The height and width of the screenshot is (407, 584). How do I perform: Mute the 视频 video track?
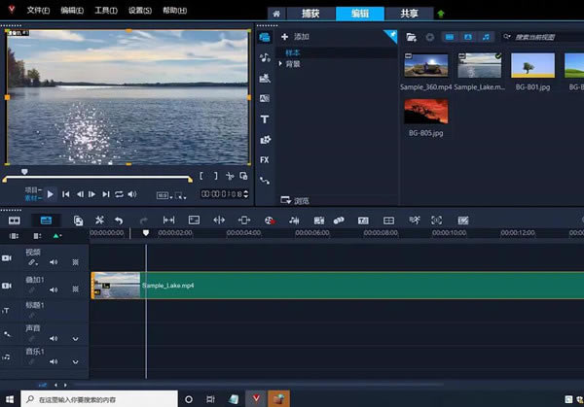(x=55, y=262)
